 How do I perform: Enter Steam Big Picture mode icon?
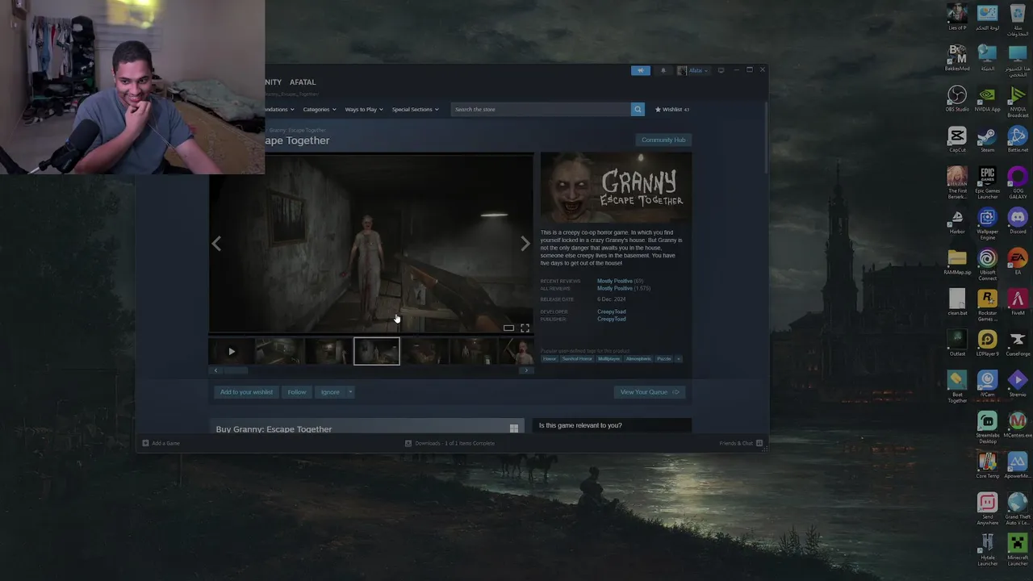[x=721, y=70]
